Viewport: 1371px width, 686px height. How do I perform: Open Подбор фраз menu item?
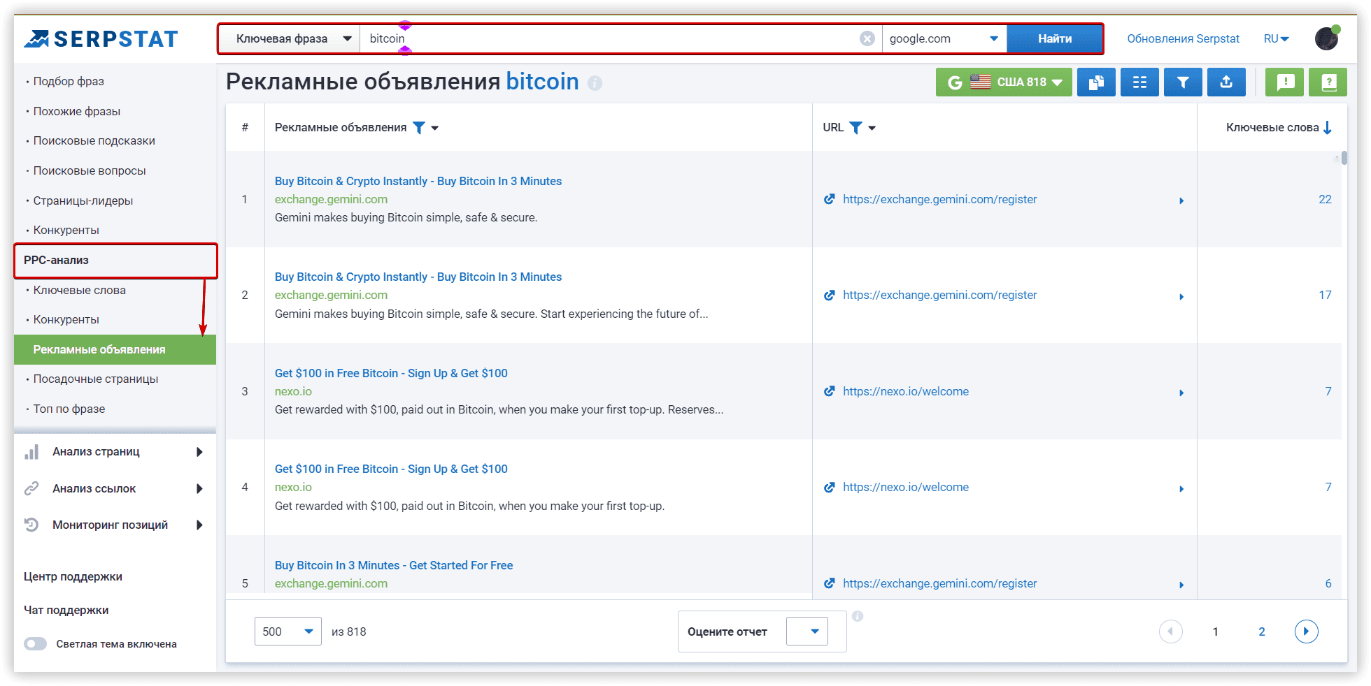click(69, 82)
